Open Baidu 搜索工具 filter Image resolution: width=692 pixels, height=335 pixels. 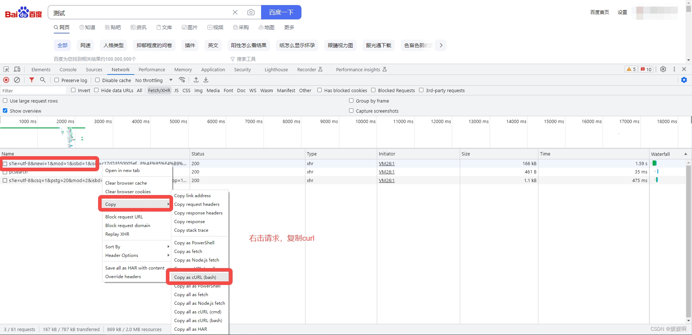[x=243, y=59]
